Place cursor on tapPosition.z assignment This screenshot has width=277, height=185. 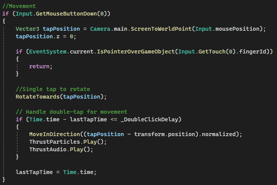[46, 36]
